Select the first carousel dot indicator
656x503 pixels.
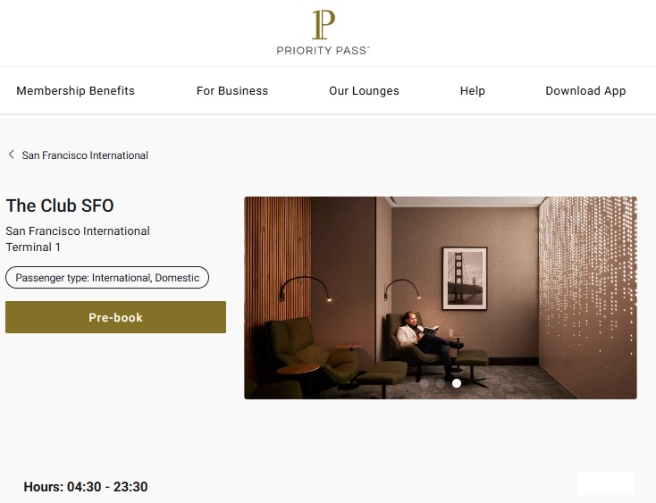425,383
